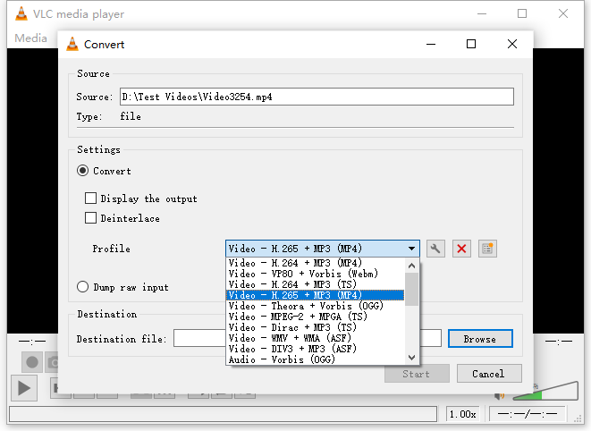Click profile list scroll up arrow

[411, 266]
